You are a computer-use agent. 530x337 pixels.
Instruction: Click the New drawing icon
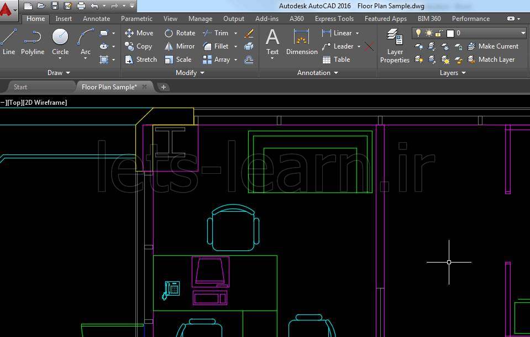[28, 6]
